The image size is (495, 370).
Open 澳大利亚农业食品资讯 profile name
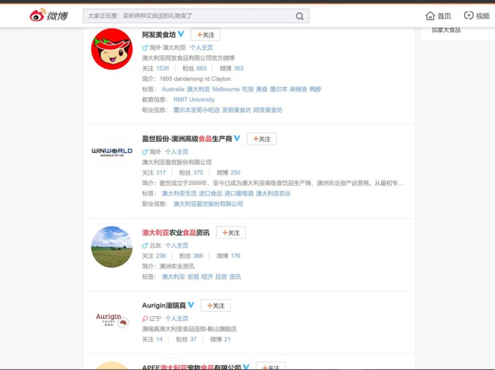(176, 233)
